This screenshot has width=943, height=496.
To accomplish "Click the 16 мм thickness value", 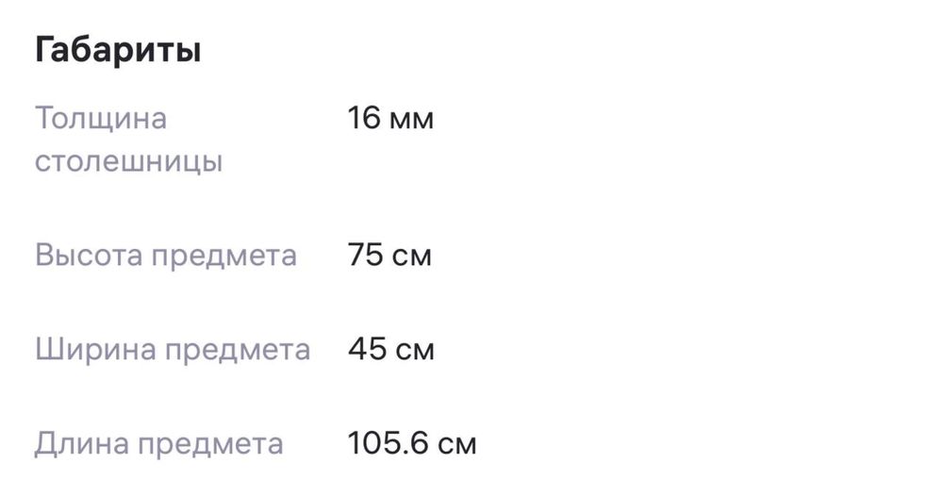I will [x=390, y=118].
